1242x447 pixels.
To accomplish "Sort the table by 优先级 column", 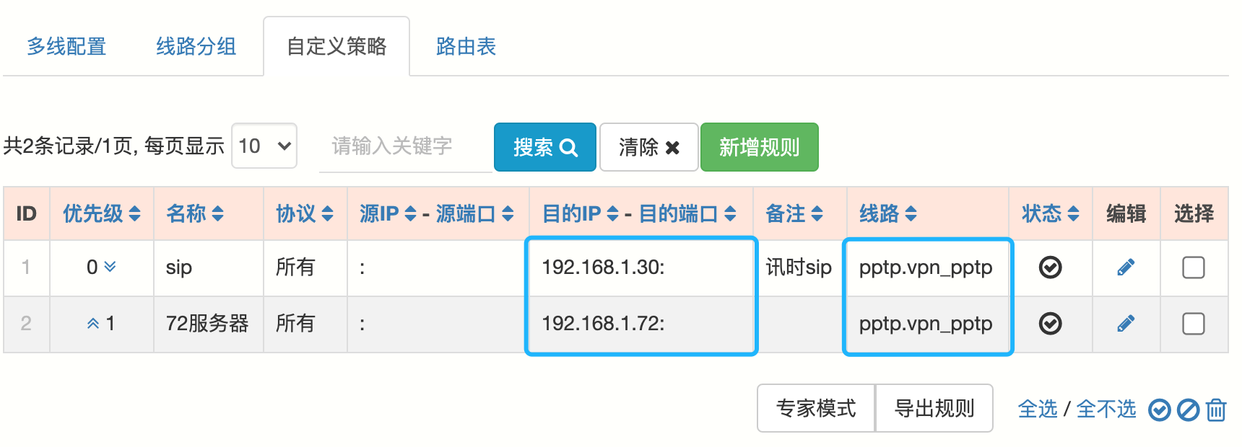I will pyautogui.click(x=101, y=213).
